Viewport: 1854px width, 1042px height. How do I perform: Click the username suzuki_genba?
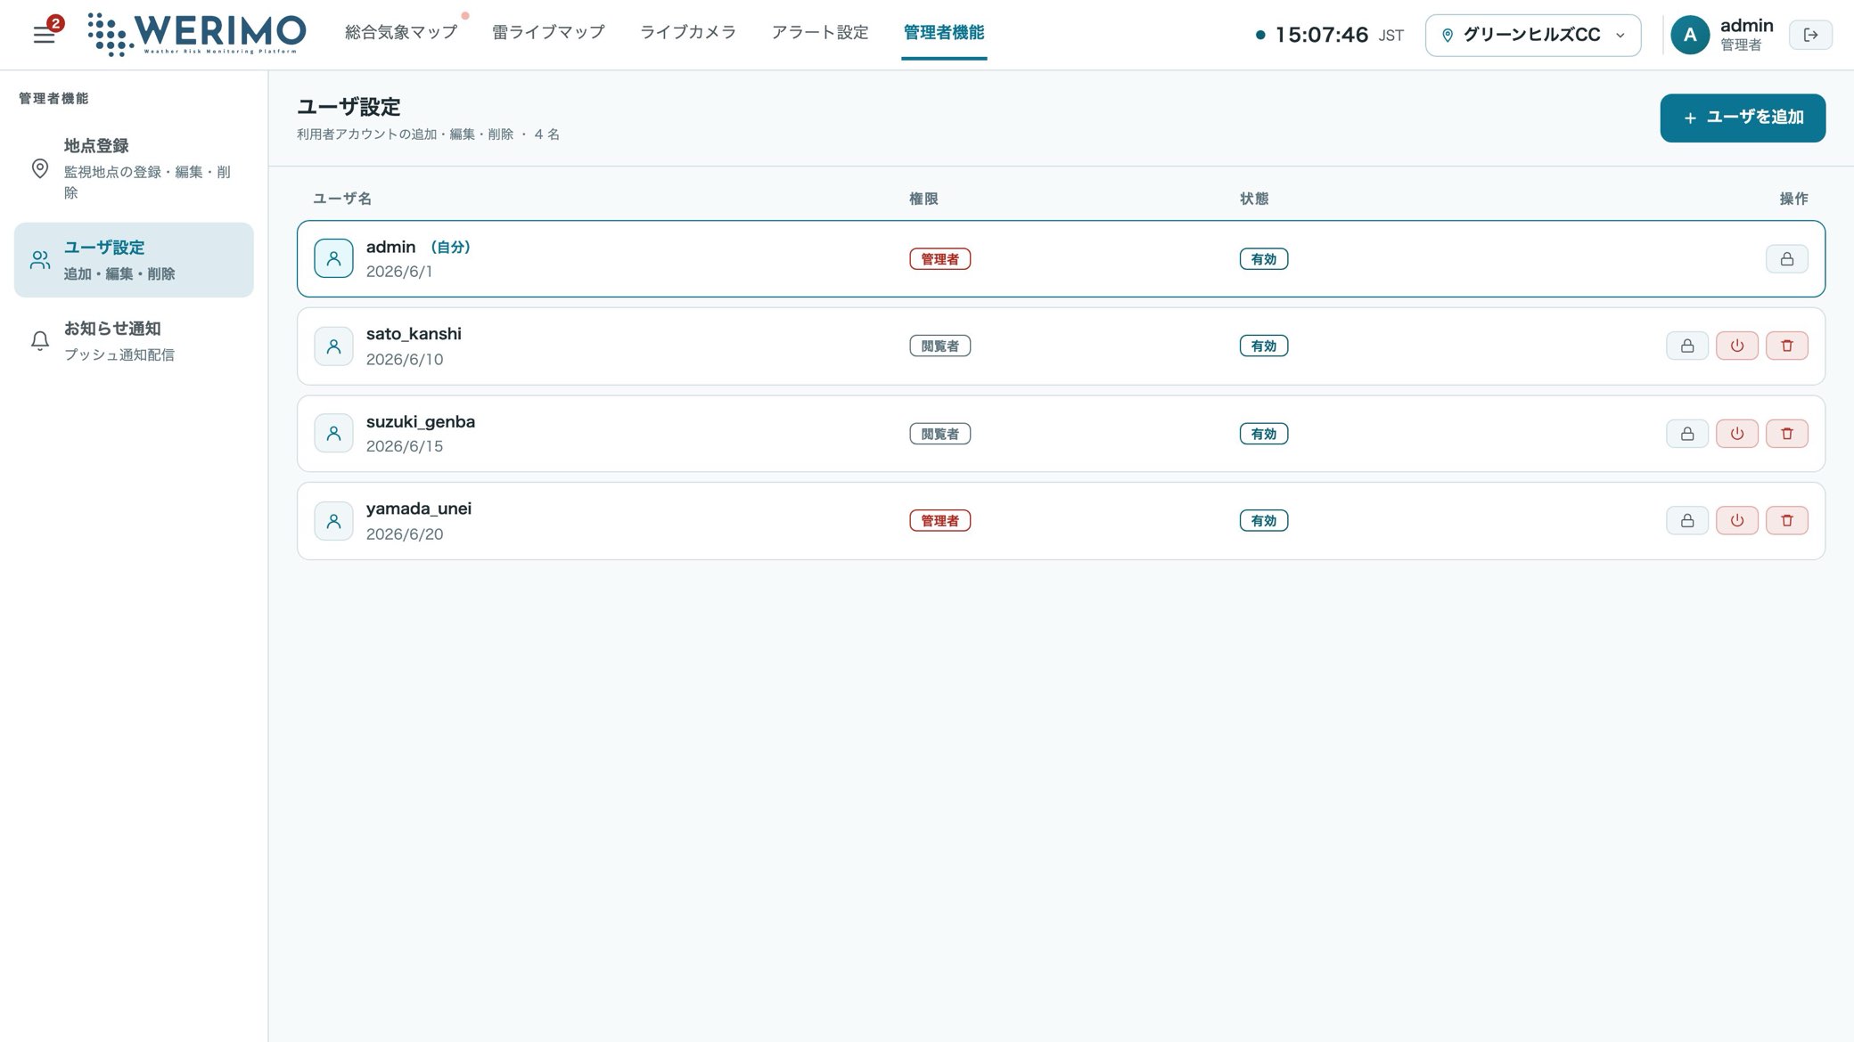point(421,421)
